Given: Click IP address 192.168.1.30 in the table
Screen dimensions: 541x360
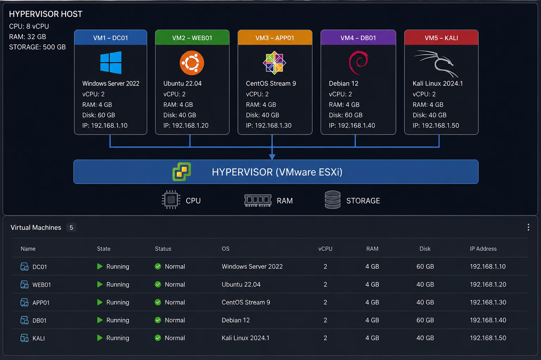Looking at the screenshot, I should click(x=488, y=302).
